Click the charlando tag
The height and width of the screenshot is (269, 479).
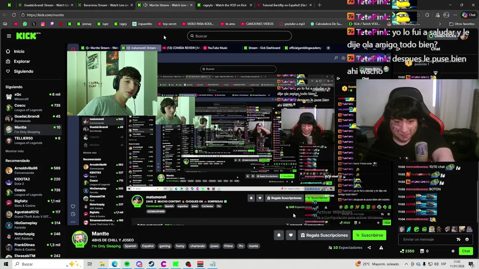[197, 246]
